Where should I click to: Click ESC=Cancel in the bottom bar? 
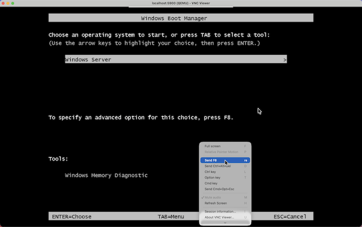pos(290,217)
